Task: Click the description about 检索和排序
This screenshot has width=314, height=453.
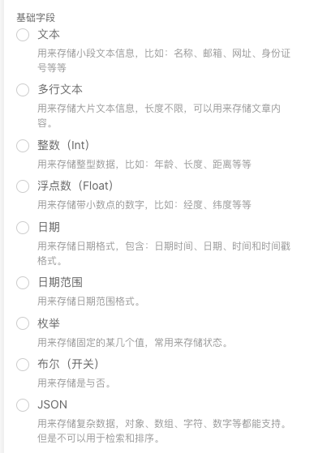Action: (162, 431)
